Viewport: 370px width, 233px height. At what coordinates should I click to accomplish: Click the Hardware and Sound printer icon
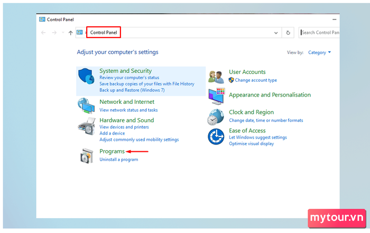tap(87, 127)
